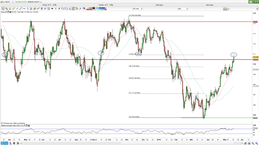Open the Daily timeframe dropdown
Image resolution: width=259 pixels, height=145 pixels.
183,9
